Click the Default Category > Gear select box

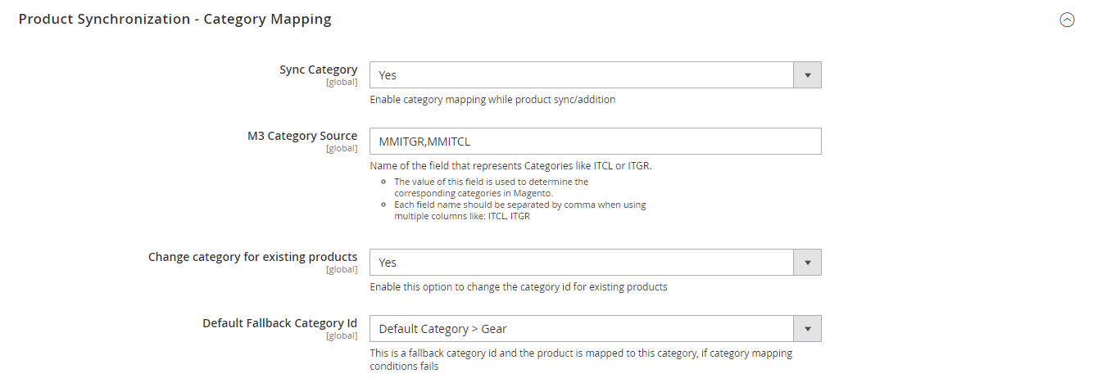pos(596,329)
